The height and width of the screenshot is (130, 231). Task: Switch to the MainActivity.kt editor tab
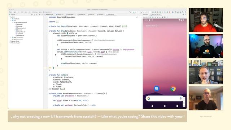pos(49,14)
